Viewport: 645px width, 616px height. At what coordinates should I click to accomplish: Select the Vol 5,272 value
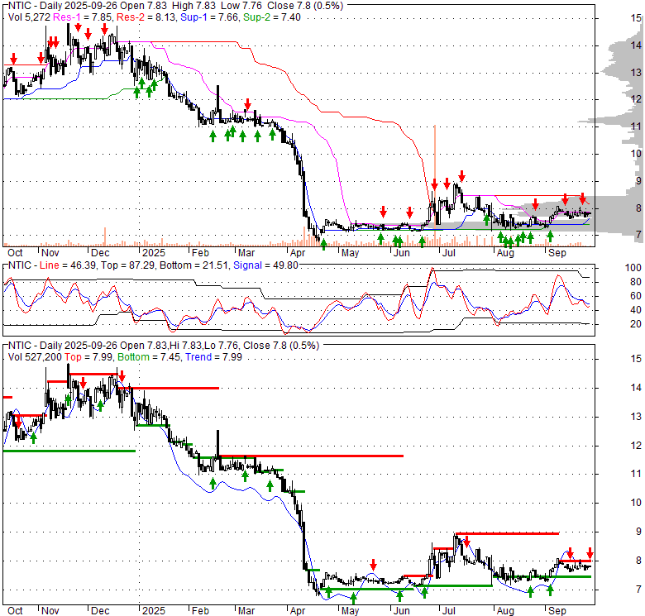tap(29, 17)
